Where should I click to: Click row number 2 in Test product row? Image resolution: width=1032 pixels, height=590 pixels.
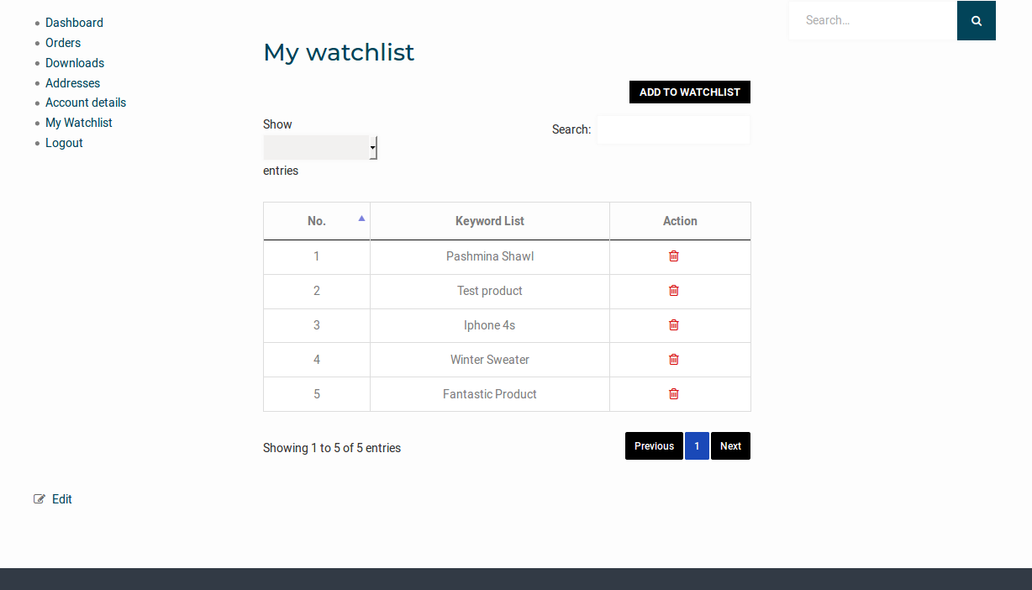(317, 291)
